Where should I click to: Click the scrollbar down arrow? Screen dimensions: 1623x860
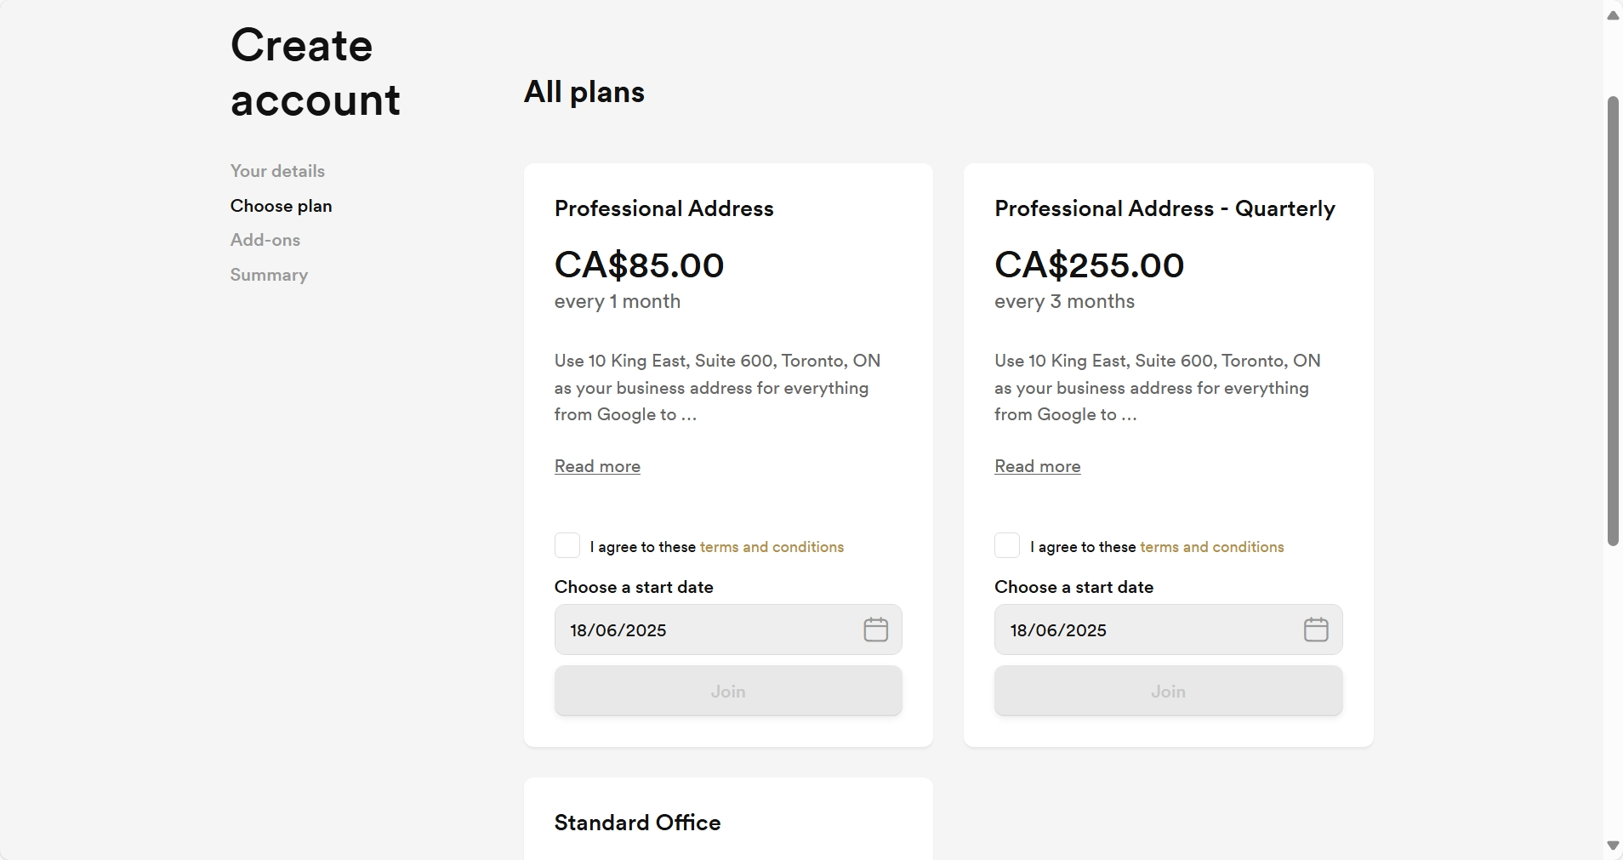pyautogui.click(x=1613, y=846)
